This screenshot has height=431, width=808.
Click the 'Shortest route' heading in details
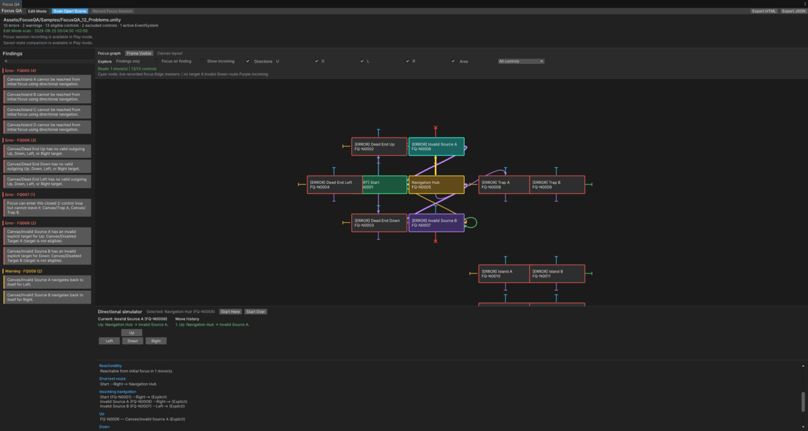112,378
